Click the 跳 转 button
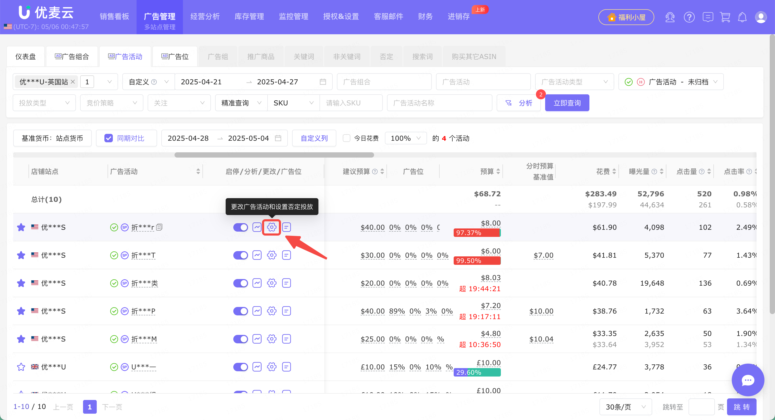The width and height of the screenshot is (775, 420). (x=742, y=407)
